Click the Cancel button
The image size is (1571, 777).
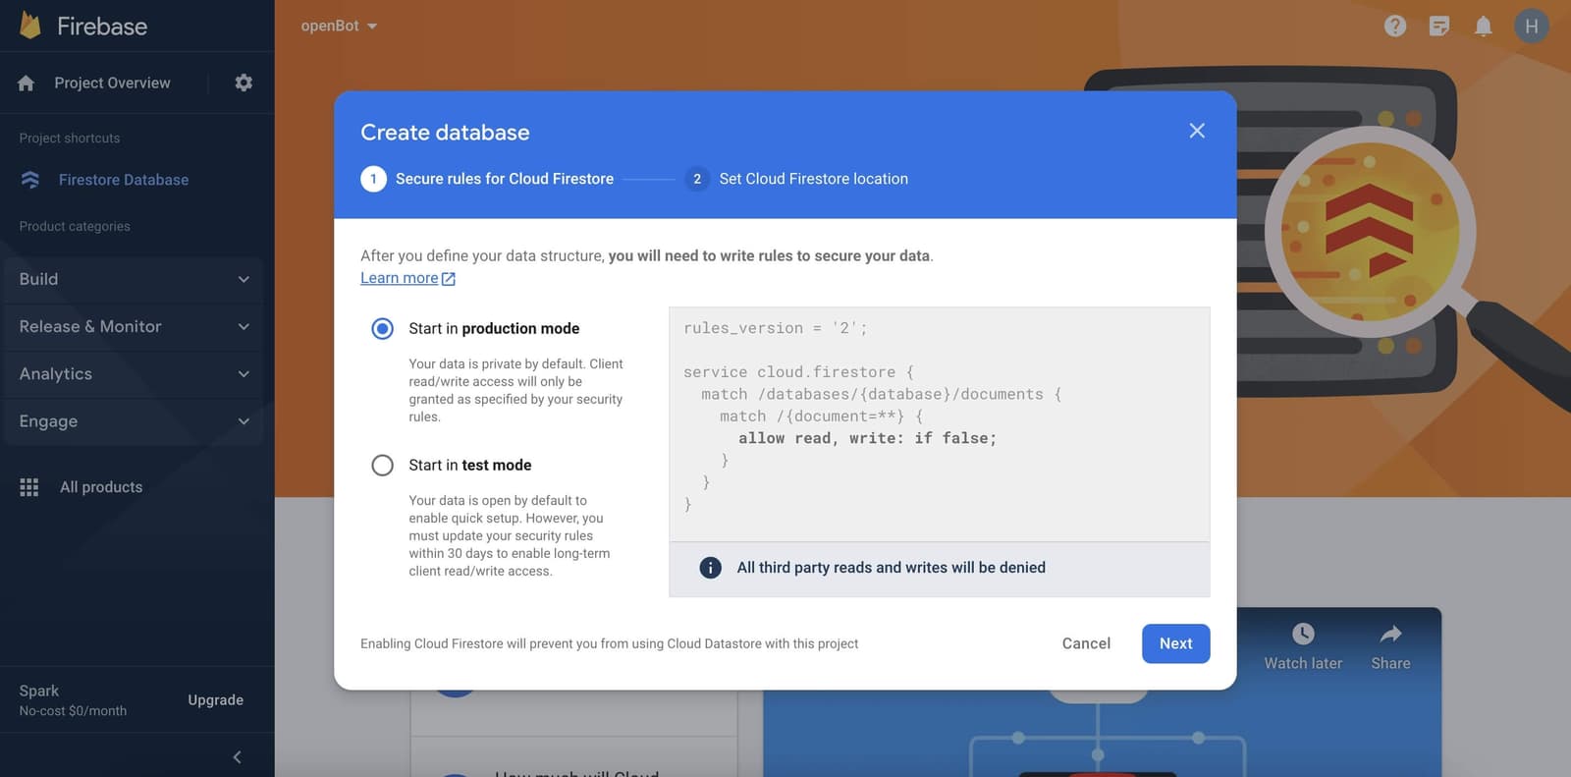1086,643
